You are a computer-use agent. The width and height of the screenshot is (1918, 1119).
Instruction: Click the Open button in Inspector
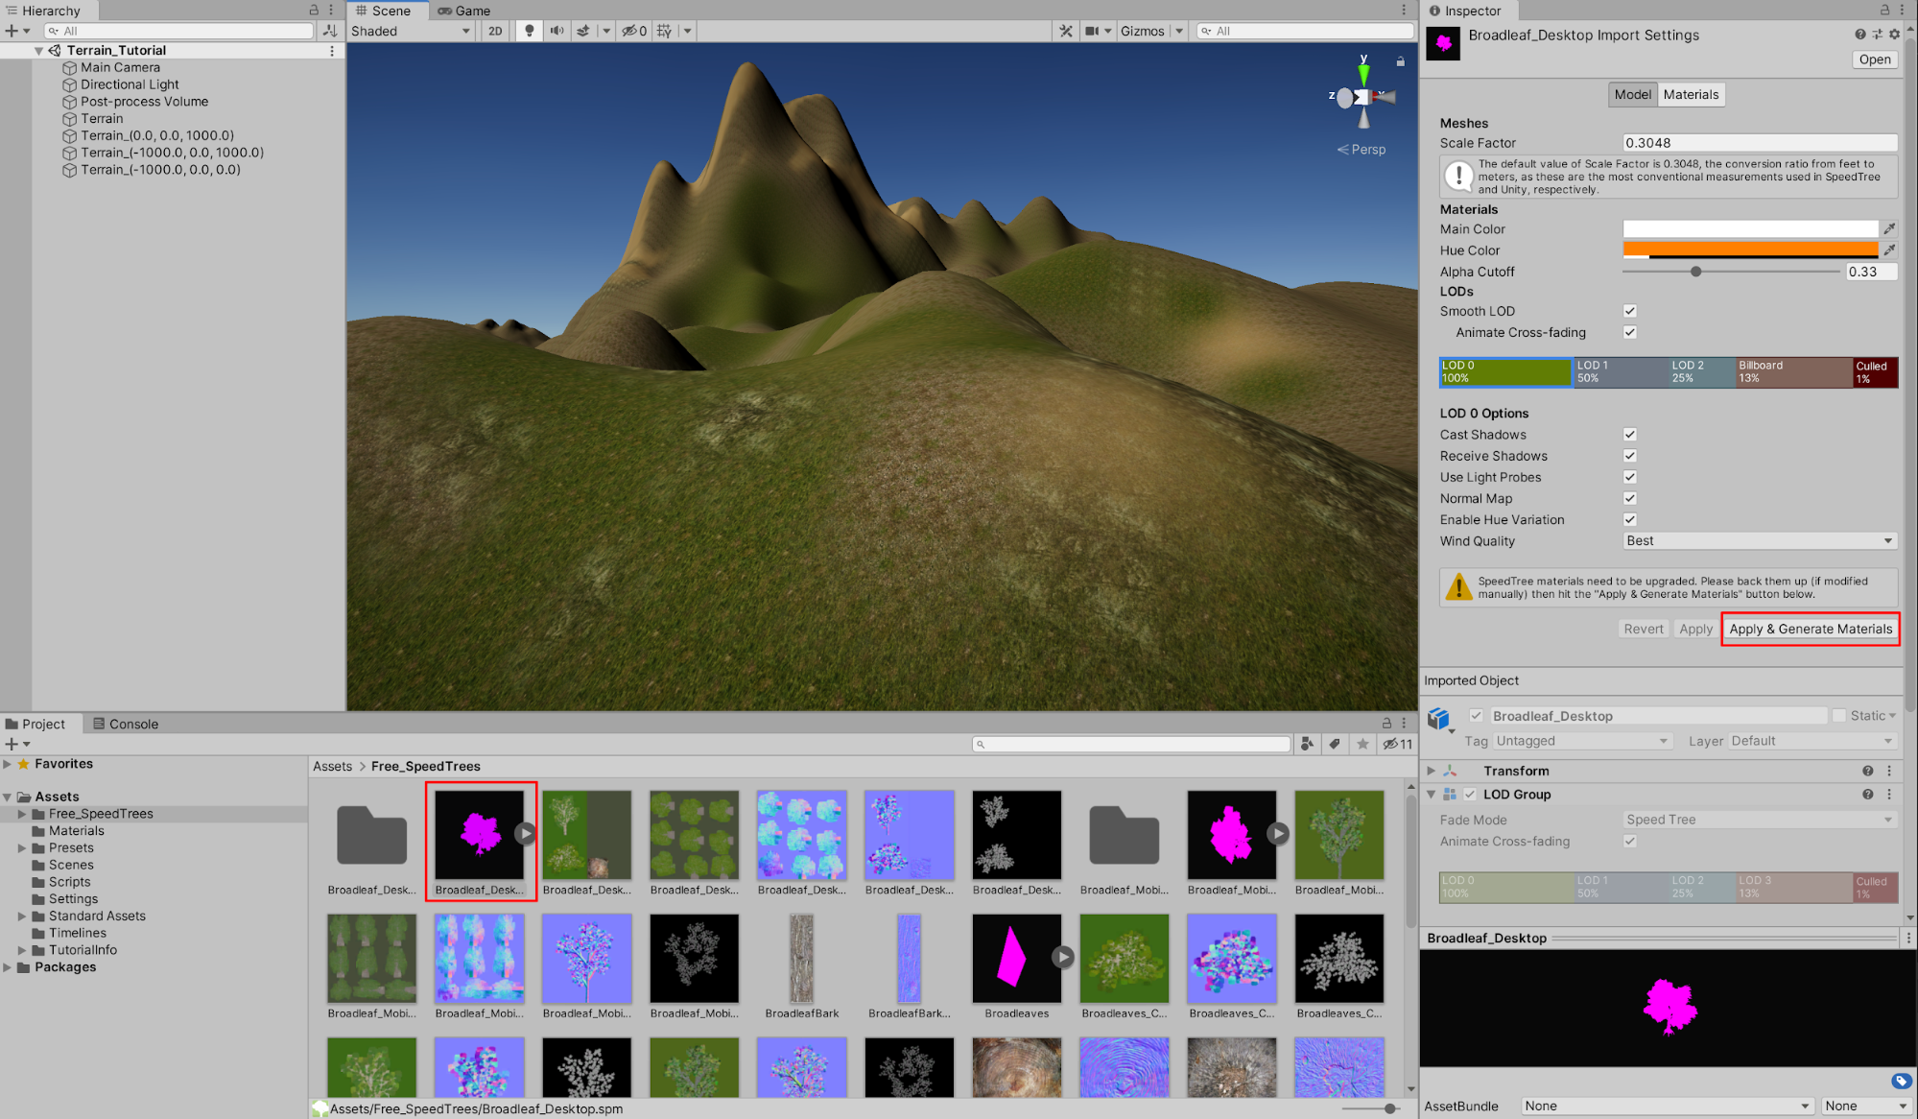[1874, 60]
